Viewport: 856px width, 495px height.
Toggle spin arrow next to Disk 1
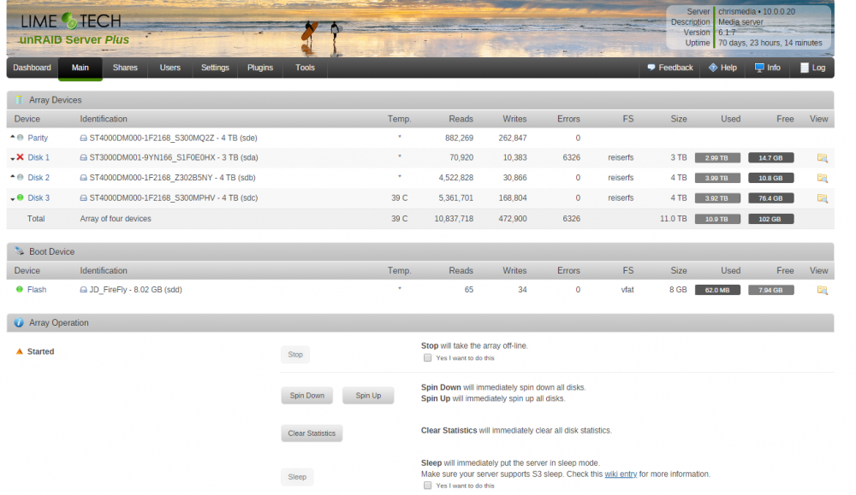pyautogui.click(x=13, y=159)
